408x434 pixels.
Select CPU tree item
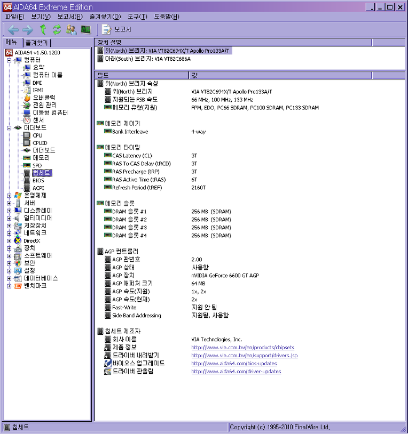pyautogui.click(x=37, y=135)
